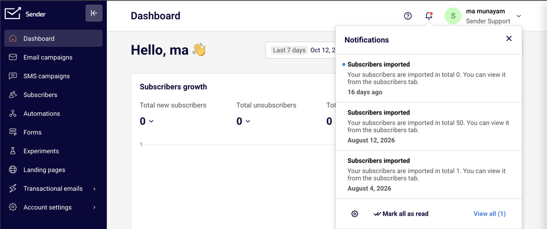Click the Total unsubscribers label
This screenshot has height=229, width=547.
click(266, 105)
